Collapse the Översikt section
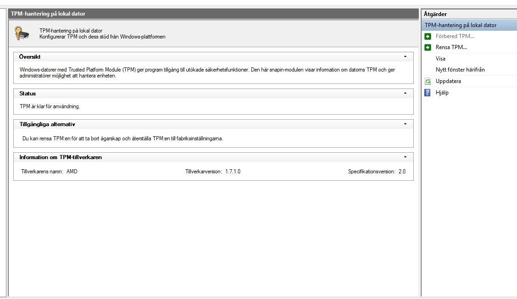This screenshot has height=299, width=517. pos(405,57)
